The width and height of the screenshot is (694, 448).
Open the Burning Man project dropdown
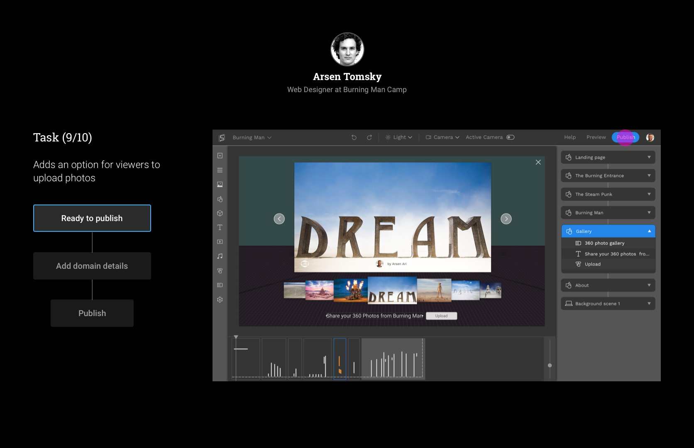click(252, 138)
